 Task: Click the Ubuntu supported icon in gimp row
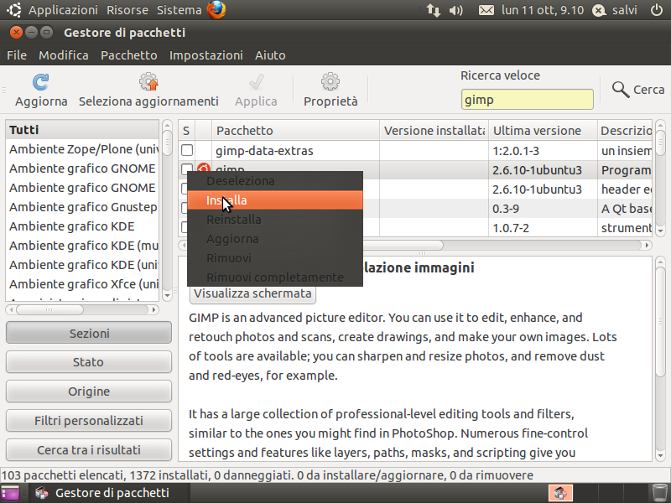tap(204, 167)
